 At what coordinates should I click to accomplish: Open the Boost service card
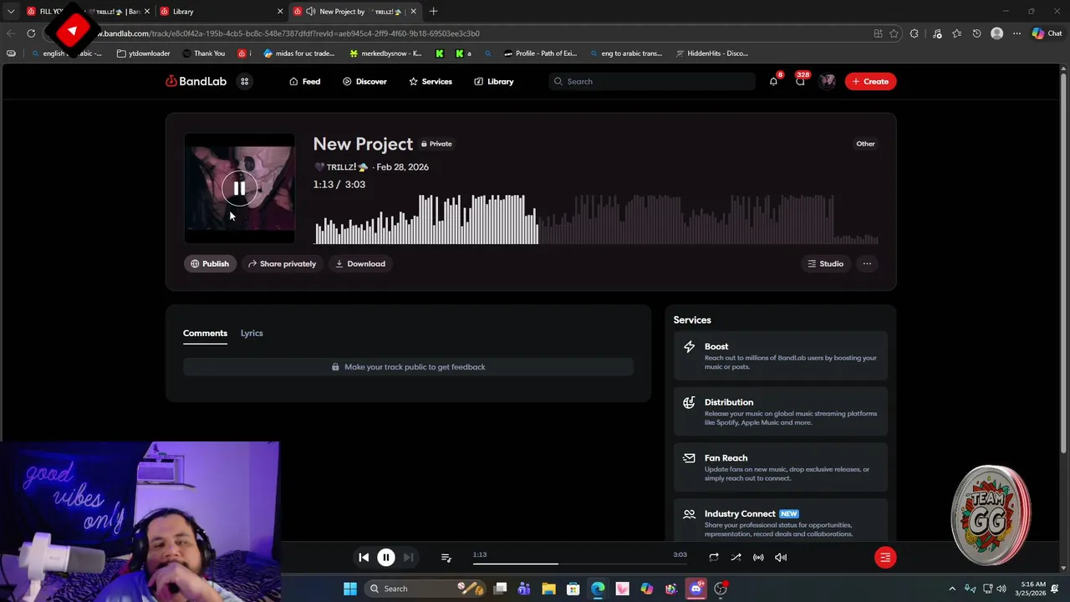(x=780, y=356)
